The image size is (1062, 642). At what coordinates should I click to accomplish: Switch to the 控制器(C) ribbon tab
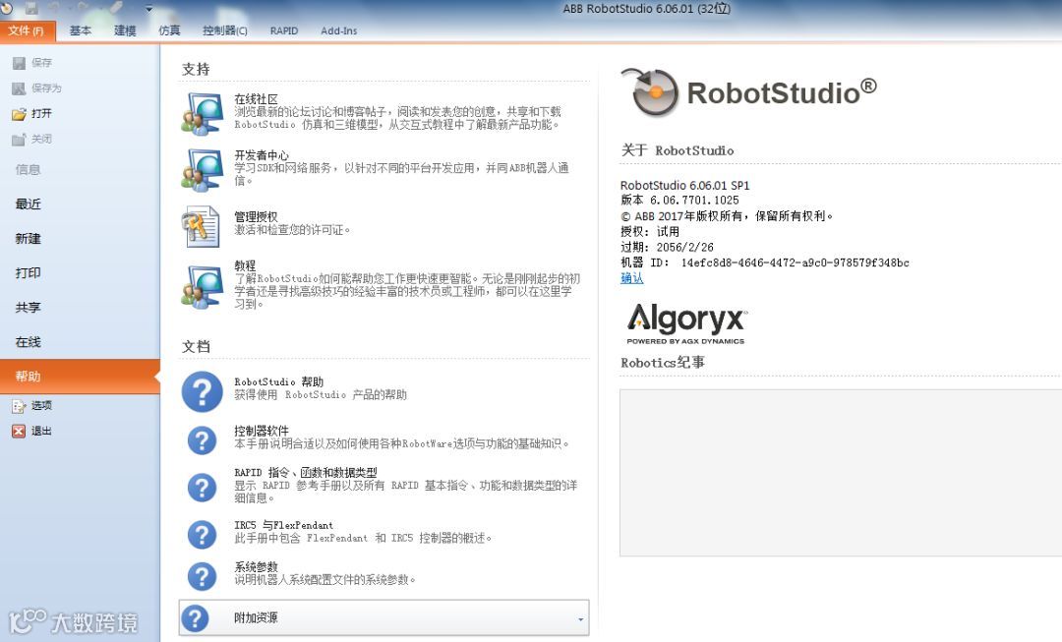pos(225,31)
